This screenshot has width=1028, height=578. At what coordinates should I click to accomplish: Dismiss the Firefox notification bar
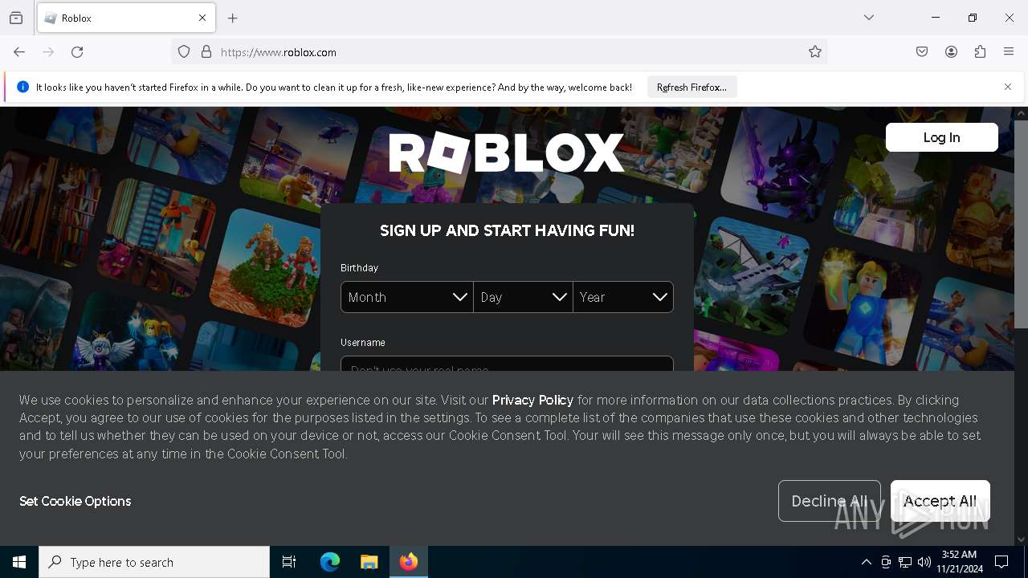pyautogui.click(x=1008, y=87)
